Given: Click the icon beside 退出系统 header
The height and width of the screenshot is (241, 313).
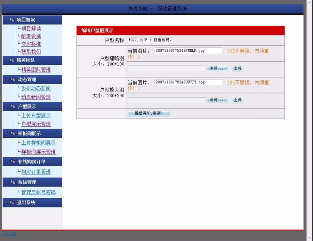Looking at the screenshot, I should point(12,203).
